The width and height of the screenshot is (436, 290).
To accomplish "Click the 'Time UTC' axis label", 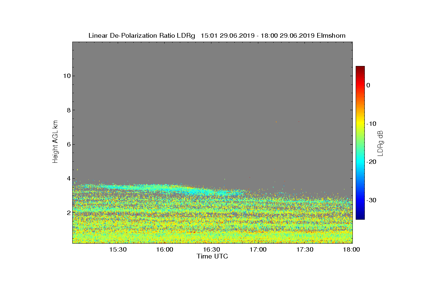I will tap(213, 256).
